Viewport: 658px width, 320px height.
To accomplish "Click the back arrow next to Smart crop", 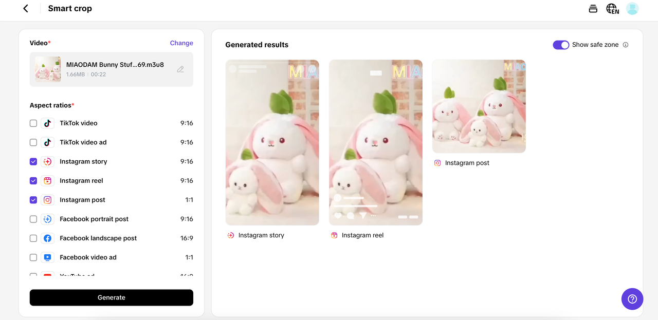I will point(25,8).
